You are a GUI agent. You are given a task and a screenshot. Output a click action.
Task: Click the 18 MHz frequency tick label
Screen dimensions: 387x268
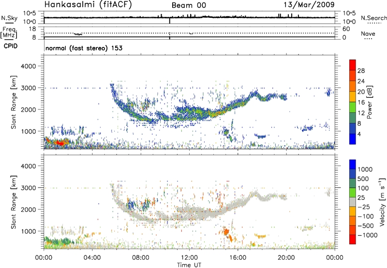pos(32,29)
